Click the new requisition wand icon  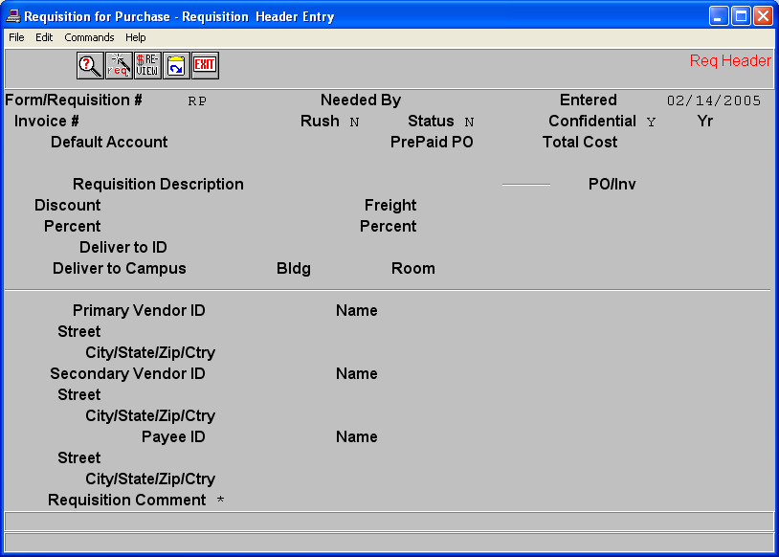tap(119, 65)
